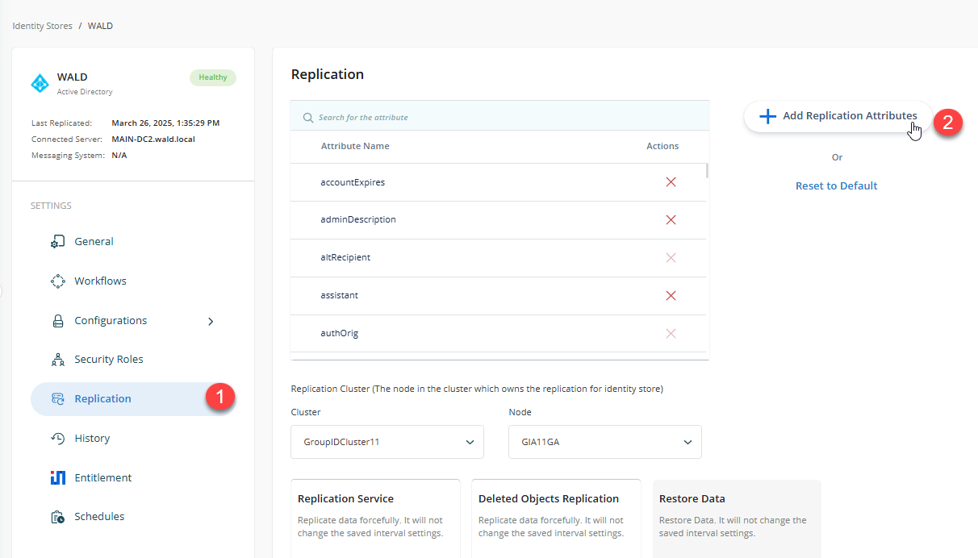Expand the Configurations submenu chevron
This screenshot has height=558, width=978.
point(211,320)
